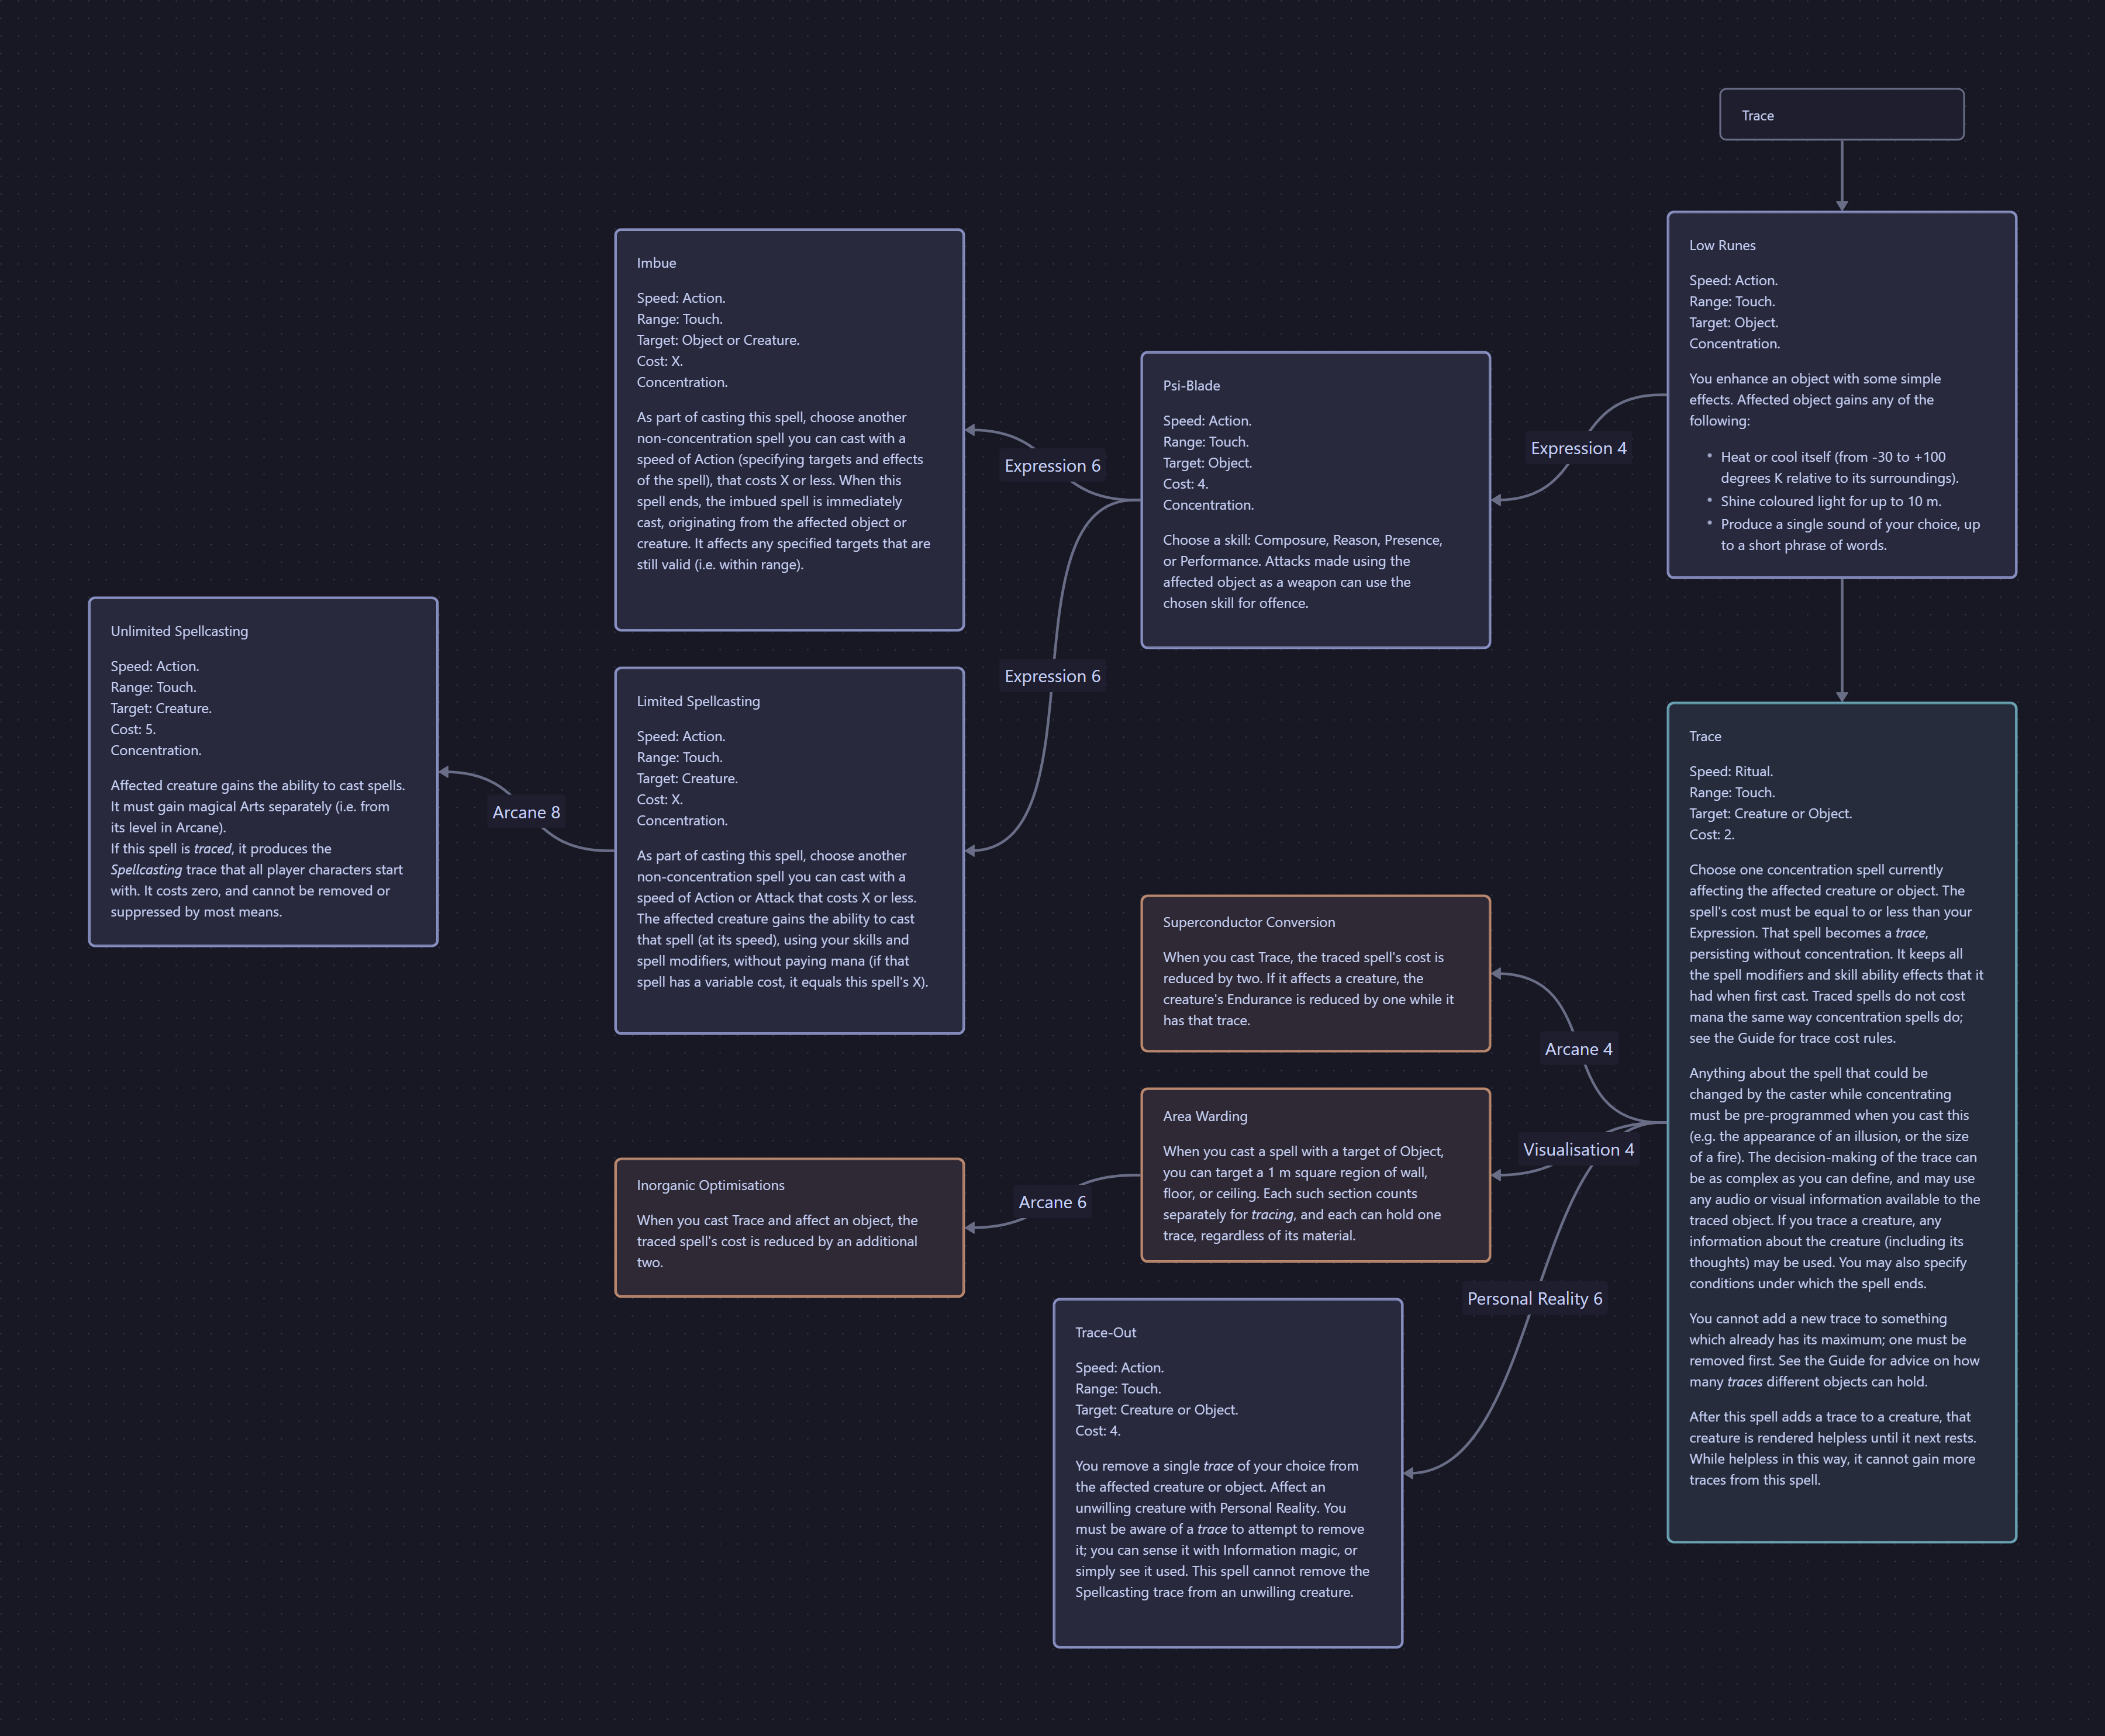
Task: Select the small Trace node at top
Action: pyautogui.click(x=1841, y=115)
